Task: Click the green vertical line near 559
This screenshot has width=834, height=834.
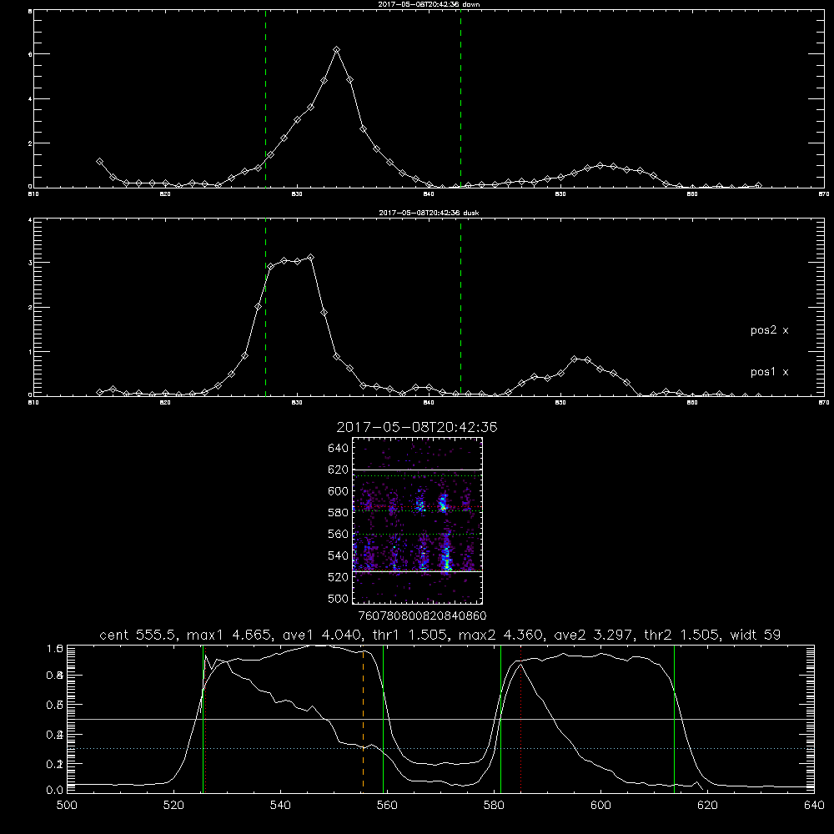Action: coord(384,718)
